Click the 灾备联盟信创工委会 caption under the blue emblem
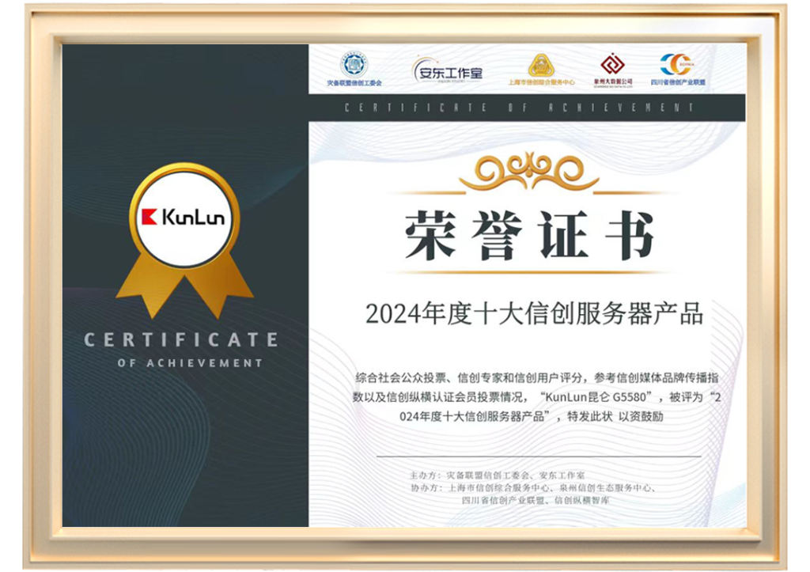810x572 pixels. [x=354, y=83]
